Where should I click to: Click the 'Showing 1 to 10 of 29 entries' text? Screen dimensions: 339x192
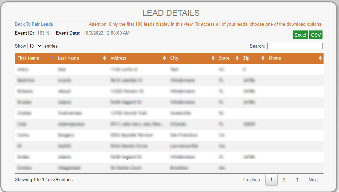44,179
